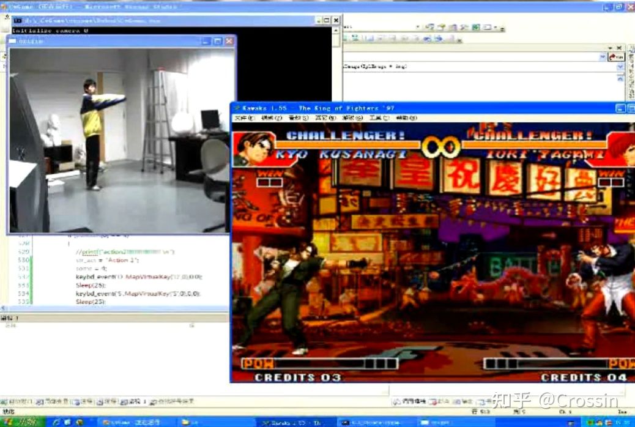
Task: Click editor vertical scrollbar up arrow
Action: click(x=620, y=78)
